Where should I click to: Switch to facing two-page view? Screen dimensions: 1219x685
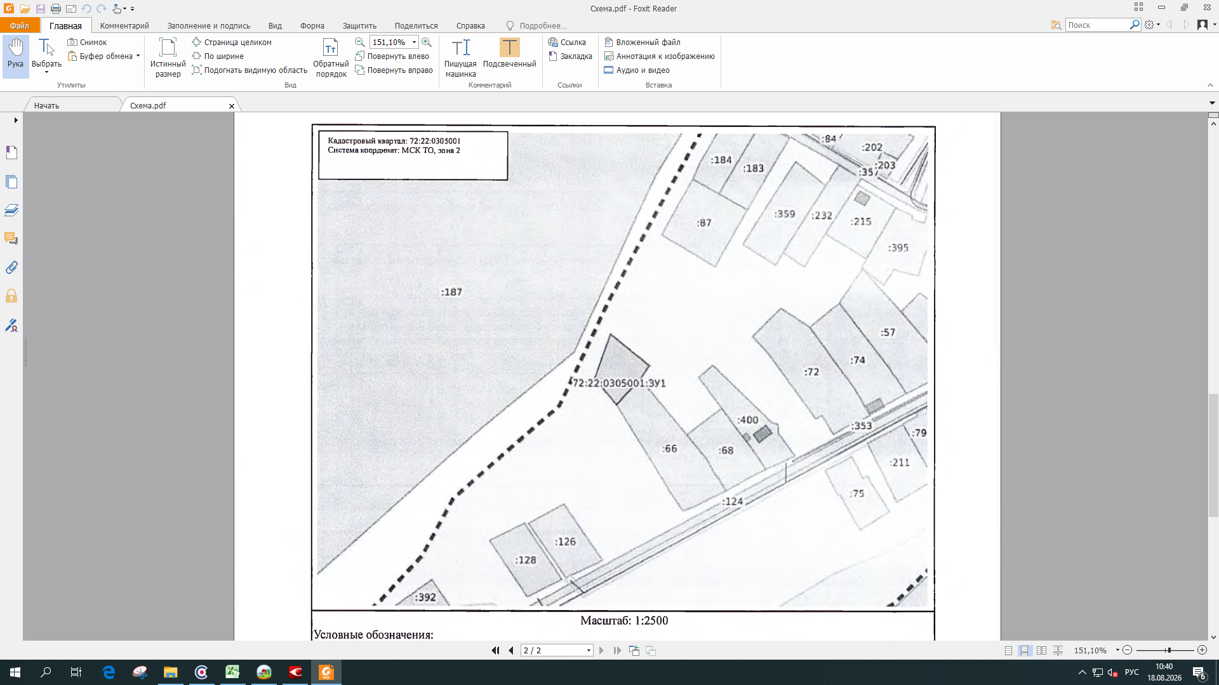point(1041,650)
